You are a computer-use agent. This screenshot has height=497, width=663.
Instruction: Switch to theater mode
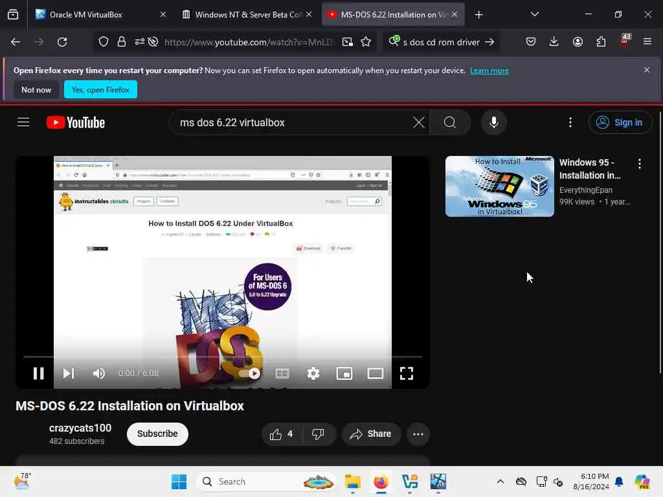[376, 373]
